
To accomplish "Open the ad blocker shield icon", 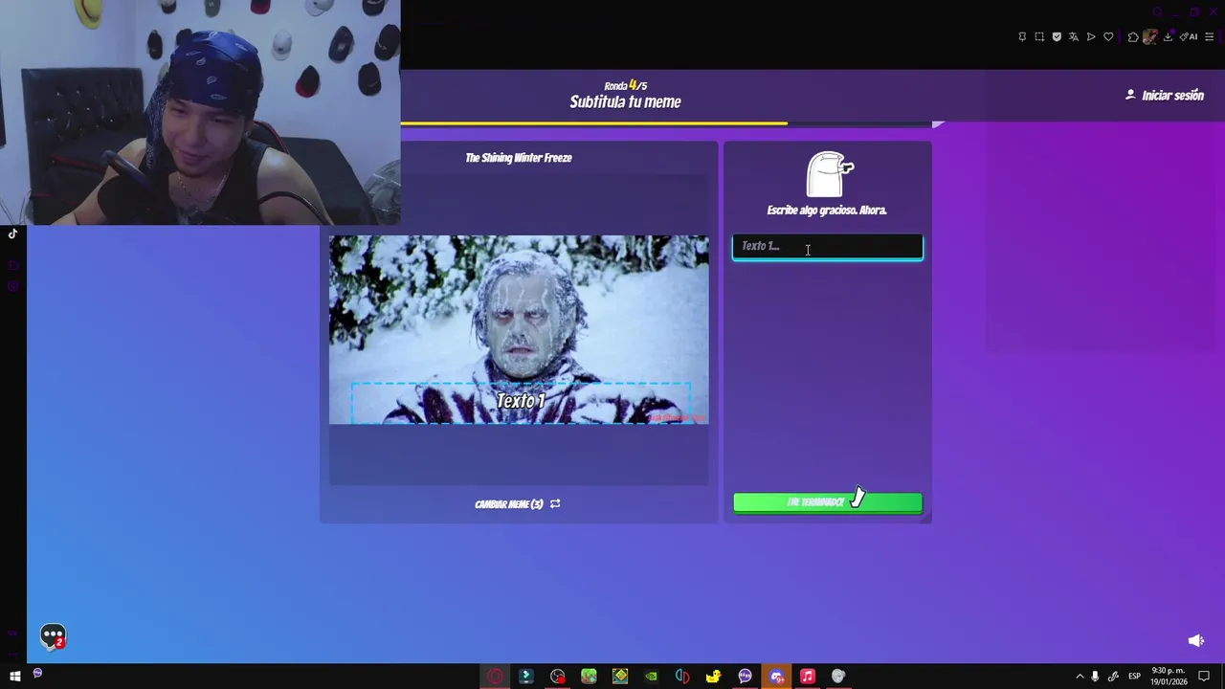I will click(x=1057, y=36).
